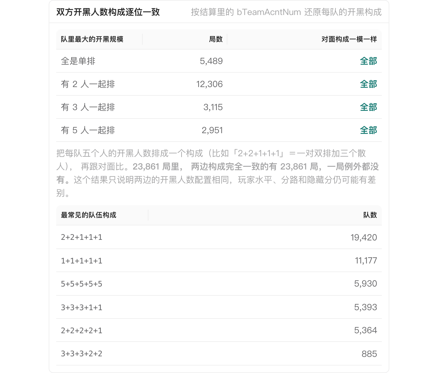Click the column header 最常见的队伍构成
The height and width of the screenshot is (373, 438).
(88, 215)
